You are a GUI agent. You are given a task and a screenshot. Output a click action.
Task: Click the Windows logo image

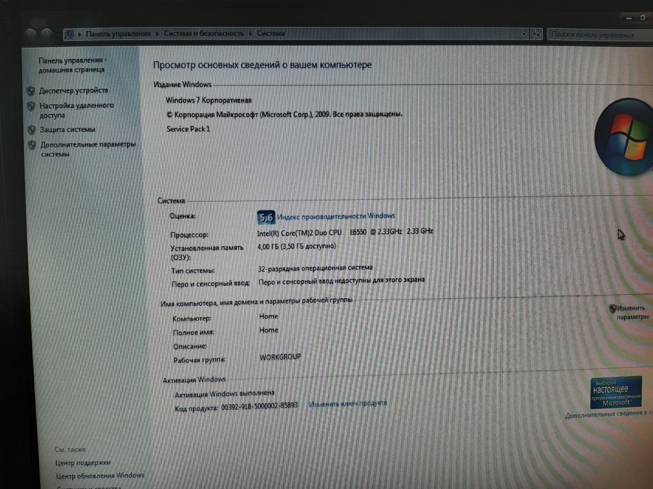[623, 137]
